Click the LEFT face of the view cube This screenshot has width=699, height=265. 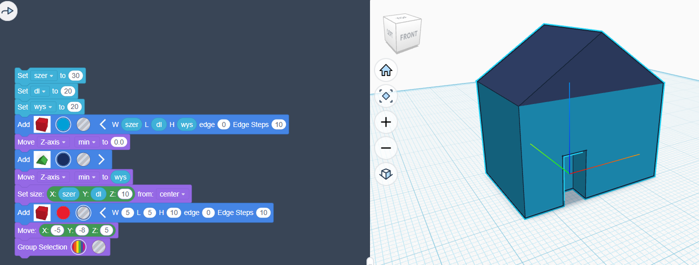[x=390, y=33]
